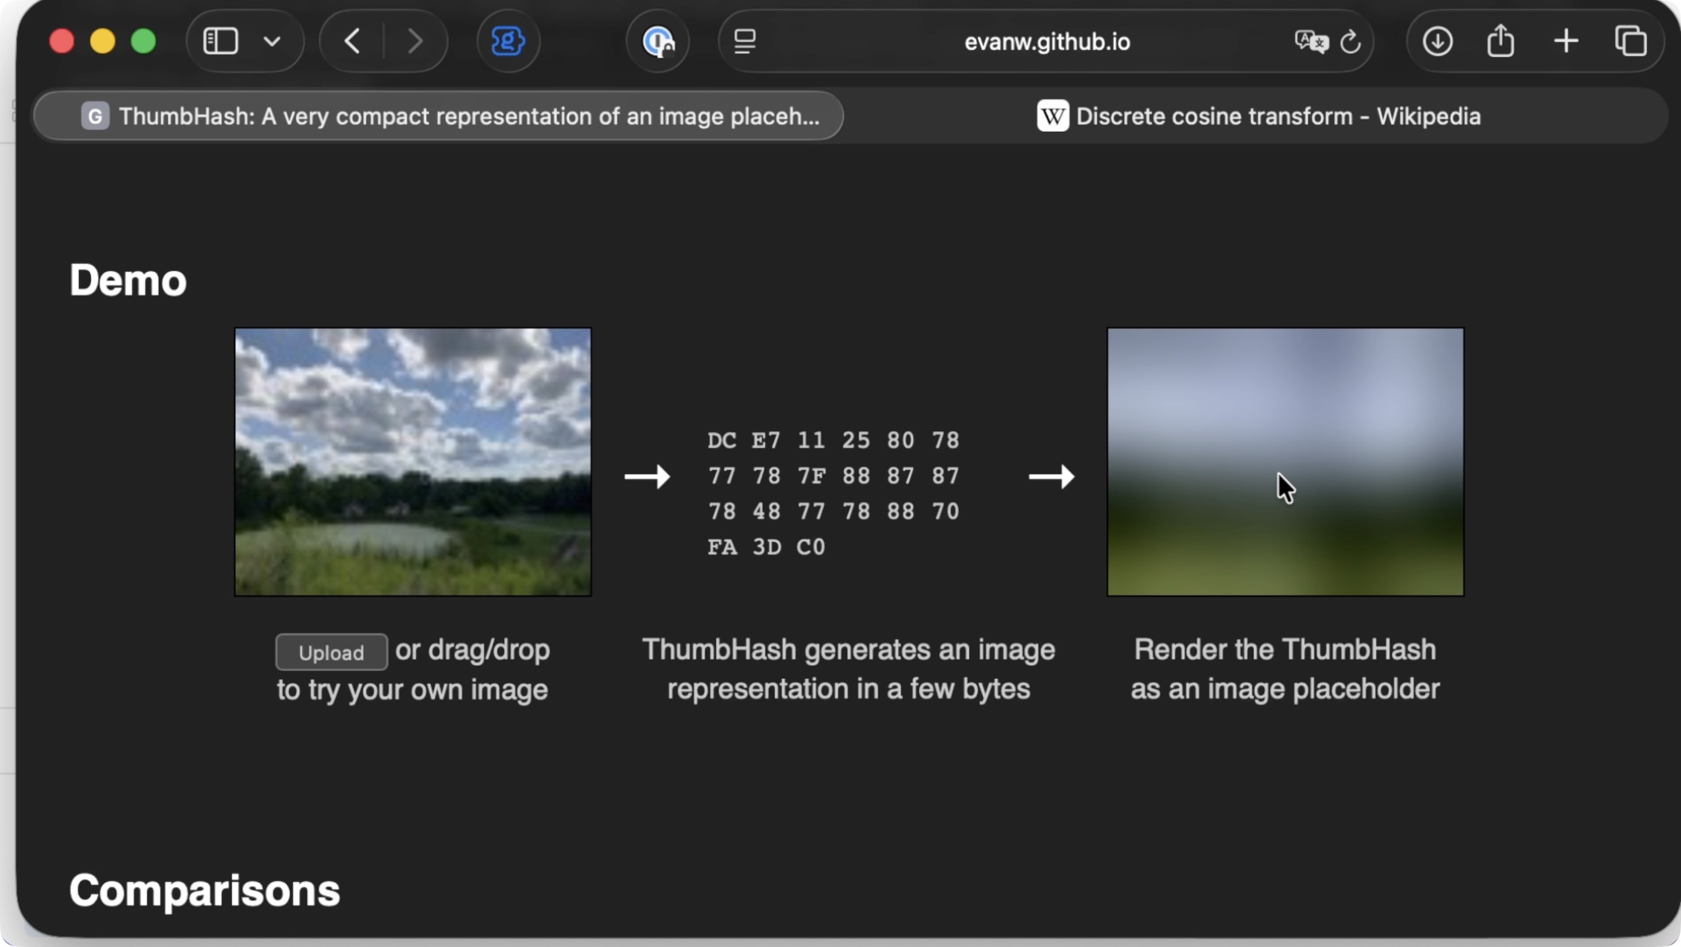Expand the sidebar tab group dropdown chevron
The image size is (1681, 947).
tap(272, 42)
